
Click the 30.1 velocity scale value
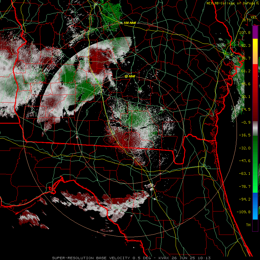[x=246, y=97]
